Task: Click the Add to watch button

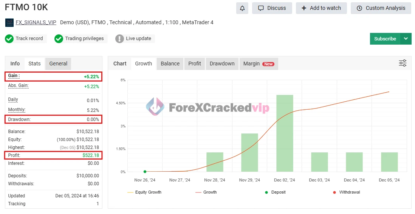Action: click(321, 8)
